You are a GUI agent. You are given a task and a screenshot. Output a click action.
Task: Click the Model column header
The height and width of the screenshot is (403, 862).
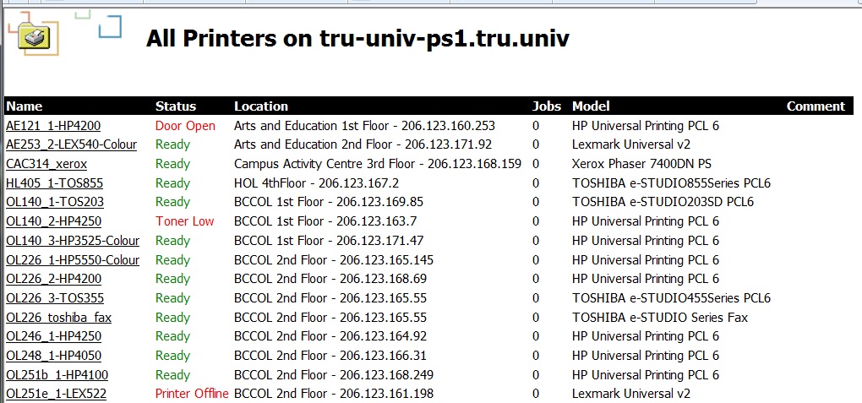click(591, 106)
